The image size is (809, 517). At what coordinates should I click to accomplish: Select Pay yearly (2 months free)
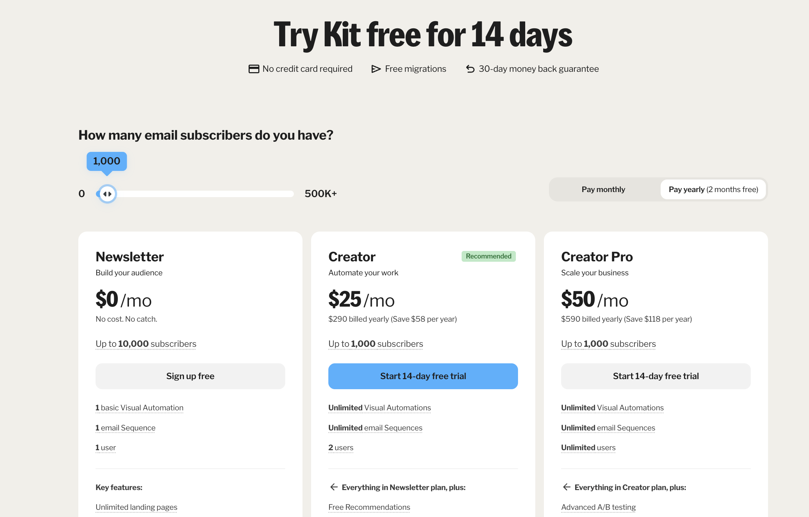(713, 190)
